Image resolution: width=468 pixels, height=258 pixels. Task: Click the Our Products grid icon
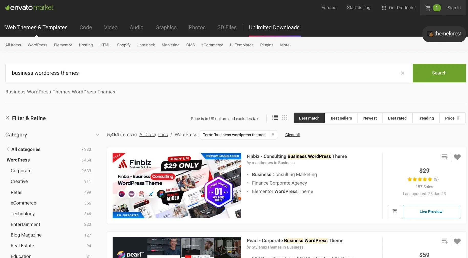pos(384,8)
